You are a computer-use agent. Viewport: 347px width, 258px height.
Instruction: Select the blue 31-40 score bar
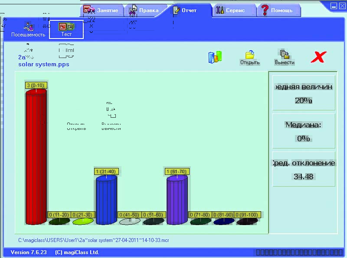point(106,199)
